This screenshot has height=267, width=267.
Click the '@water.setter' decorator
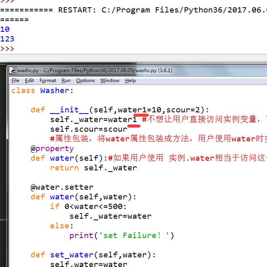62,187
